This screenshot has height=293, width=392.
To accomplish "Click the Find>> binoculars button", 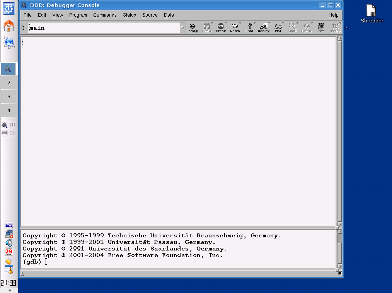I will 206,28.
